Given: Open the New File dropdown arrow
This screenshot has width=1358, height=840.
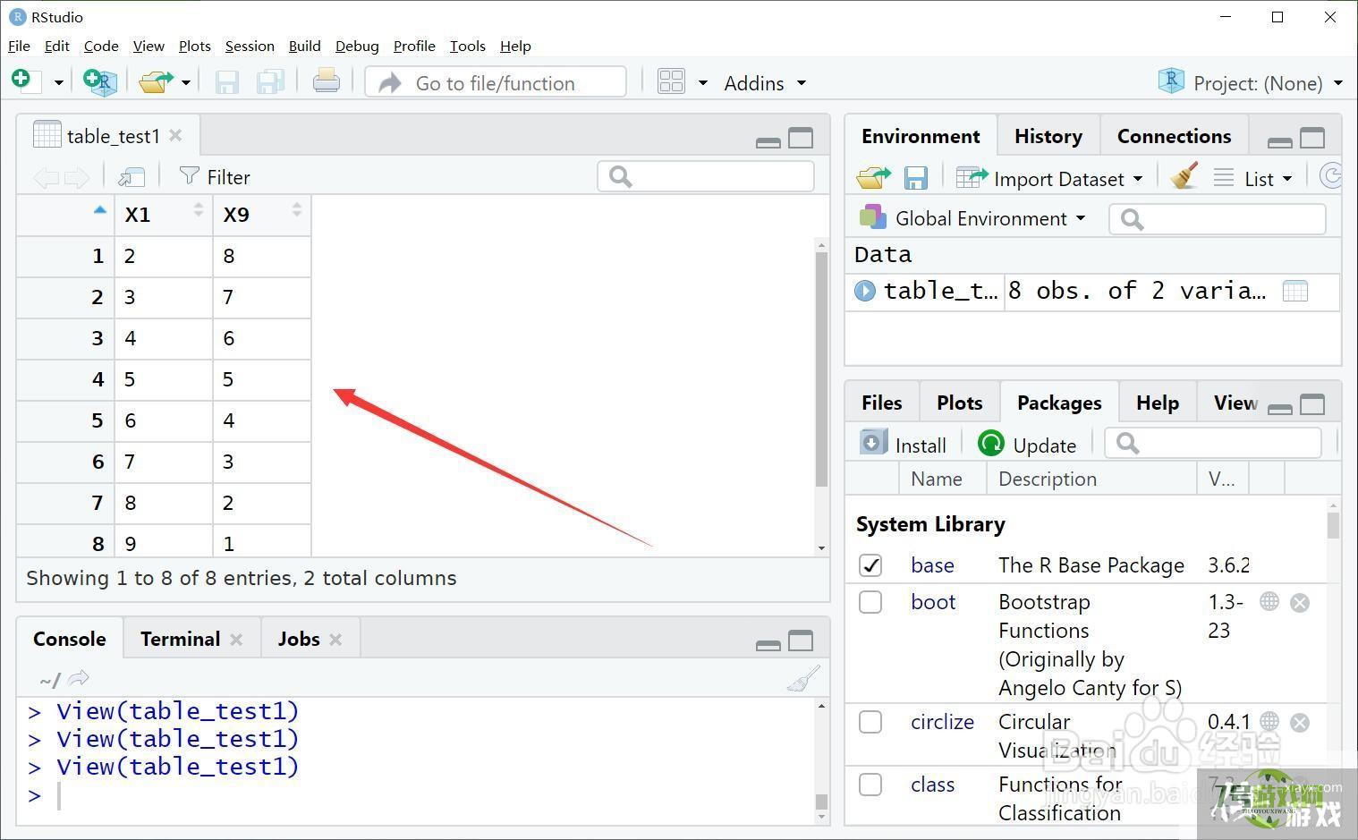Looking at the screenshot, I should pos(59,82).
